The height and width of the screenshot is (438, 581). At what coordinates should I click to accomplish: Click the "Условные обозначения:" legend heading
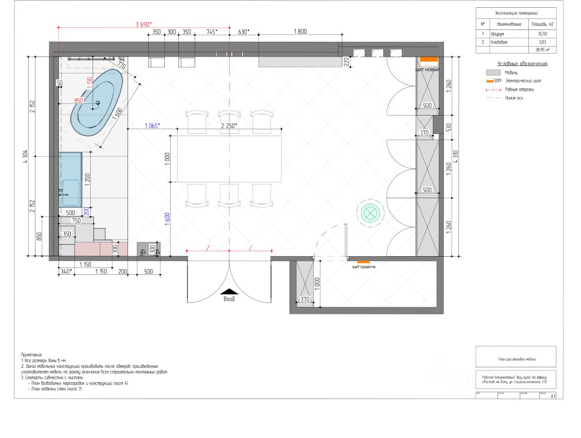[x=522, y=64]
